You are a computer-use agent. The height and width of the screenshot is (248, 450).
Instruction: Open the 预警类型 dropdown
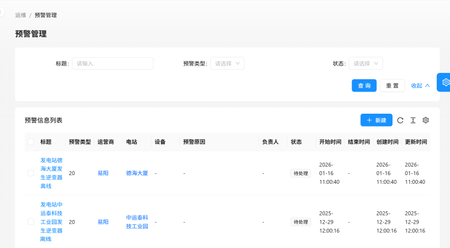click(x=227, y=63)
